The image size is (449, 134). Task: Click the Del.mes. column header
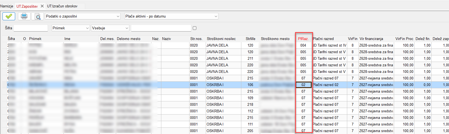pos(107,39)
